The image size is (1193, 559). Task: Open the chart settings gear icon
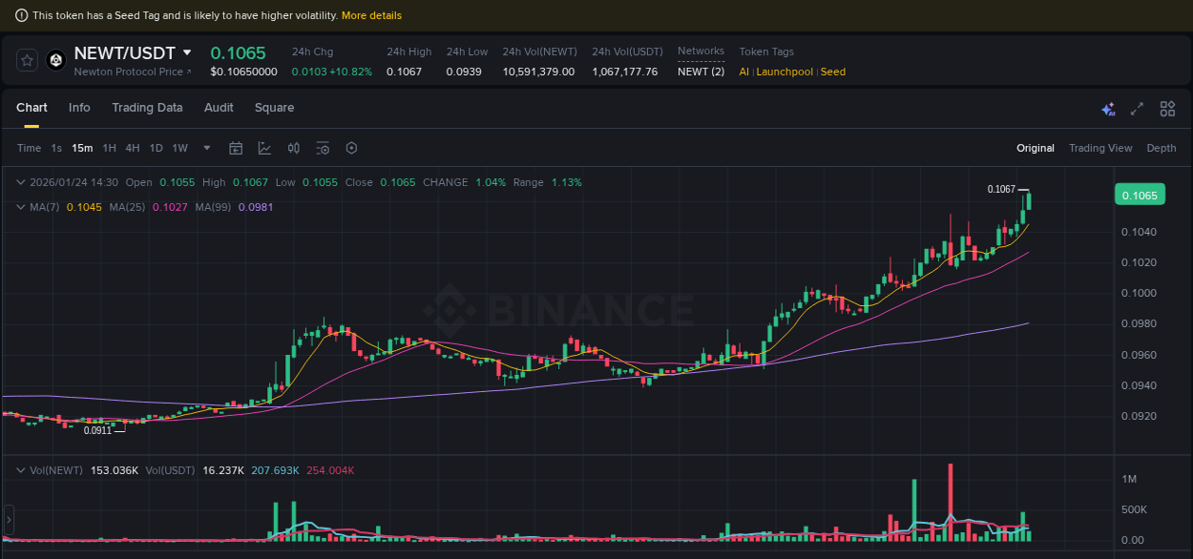(351, 148)
